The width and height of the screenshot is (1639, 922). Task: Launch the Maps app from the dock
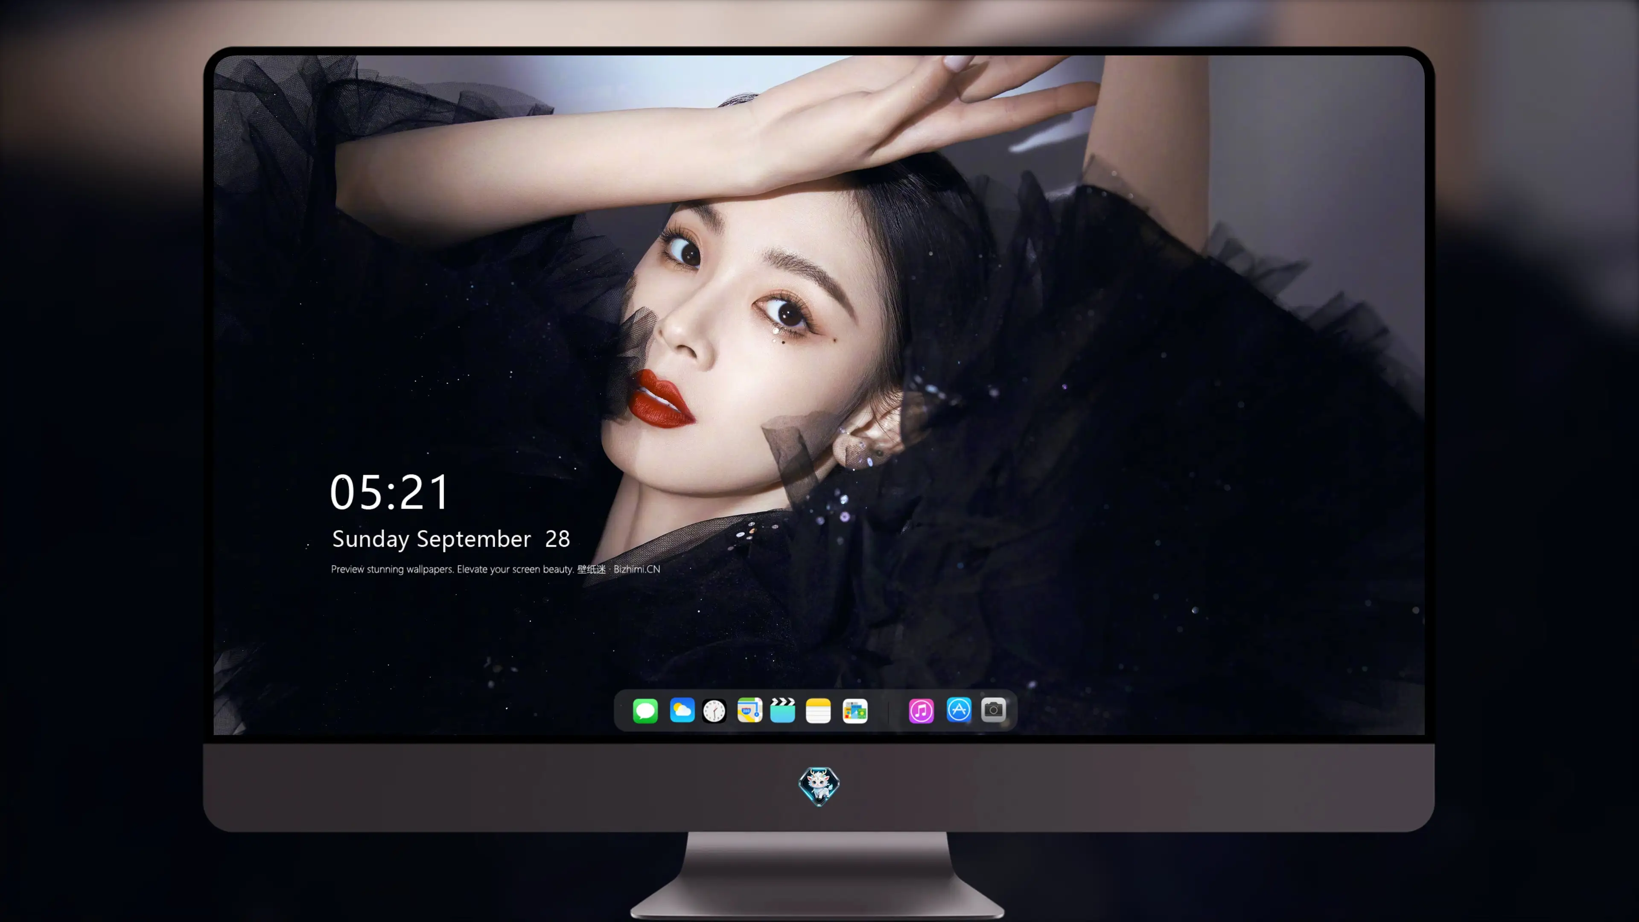click(x=750, y=710)
